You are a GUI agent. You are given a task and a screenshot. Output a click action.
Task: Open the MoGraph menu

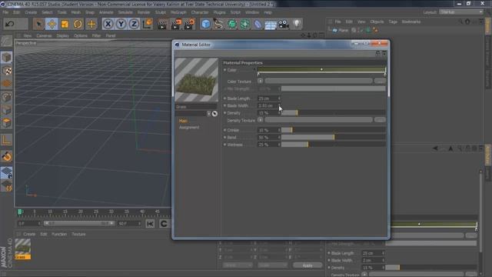[x=178, y=12]
